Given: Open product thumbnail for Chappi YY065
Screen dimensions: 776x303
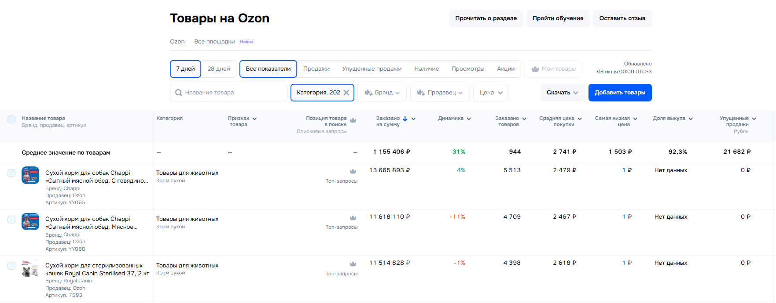Looking at the screenshot, I should point(30,175).
